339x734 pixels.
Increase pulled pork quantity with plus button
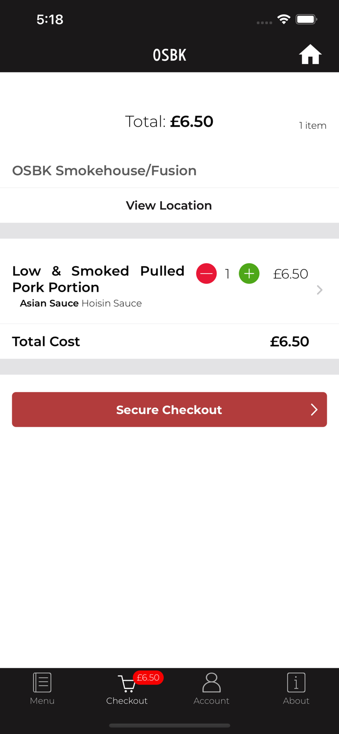(x=249, y=274)
